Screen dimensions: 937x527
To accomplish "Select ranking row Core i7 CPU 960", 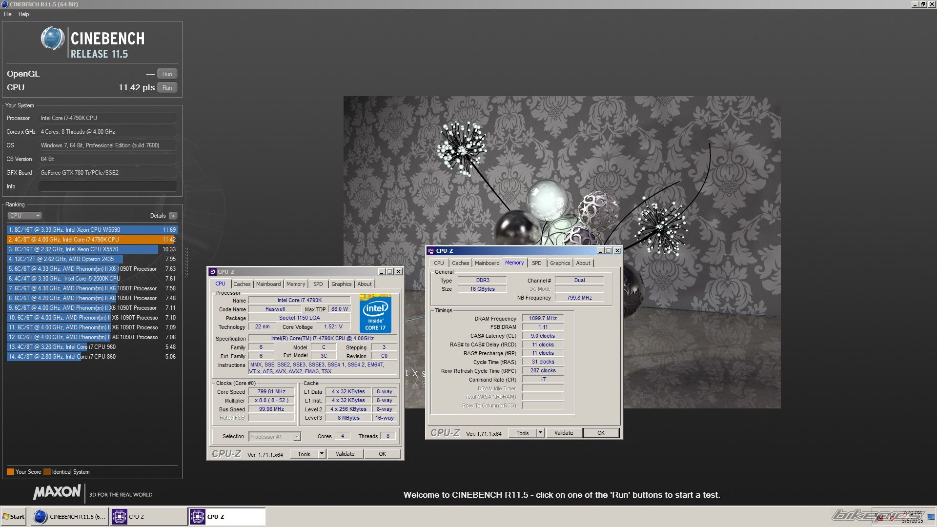I will (x=92, y=347).
